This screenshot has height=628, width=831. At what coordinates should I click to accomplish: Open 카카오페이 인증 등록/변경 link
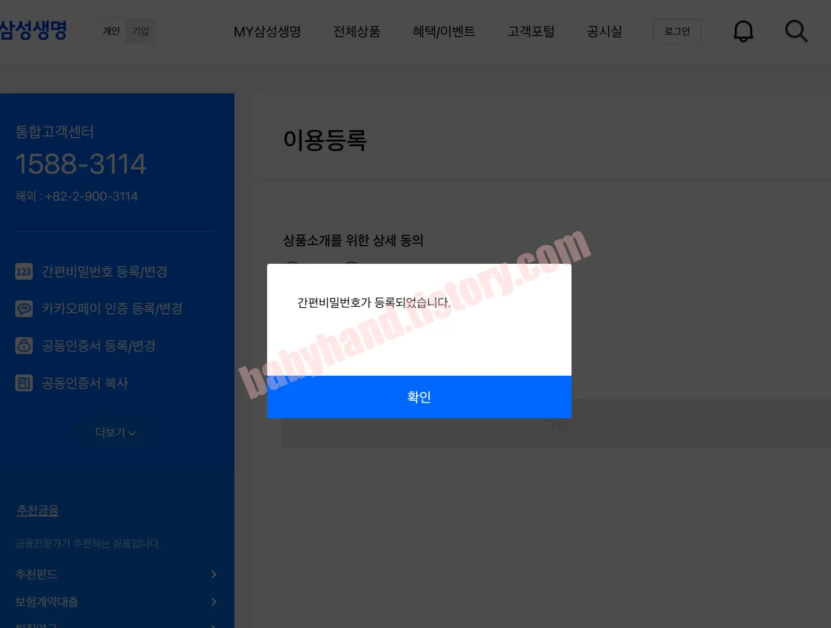pos(112,309)
